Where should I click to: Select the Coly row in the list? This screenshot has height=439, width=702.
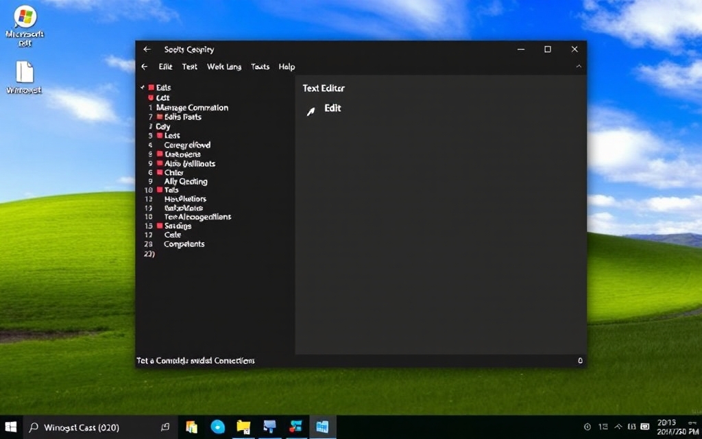[x=163, y=126]
